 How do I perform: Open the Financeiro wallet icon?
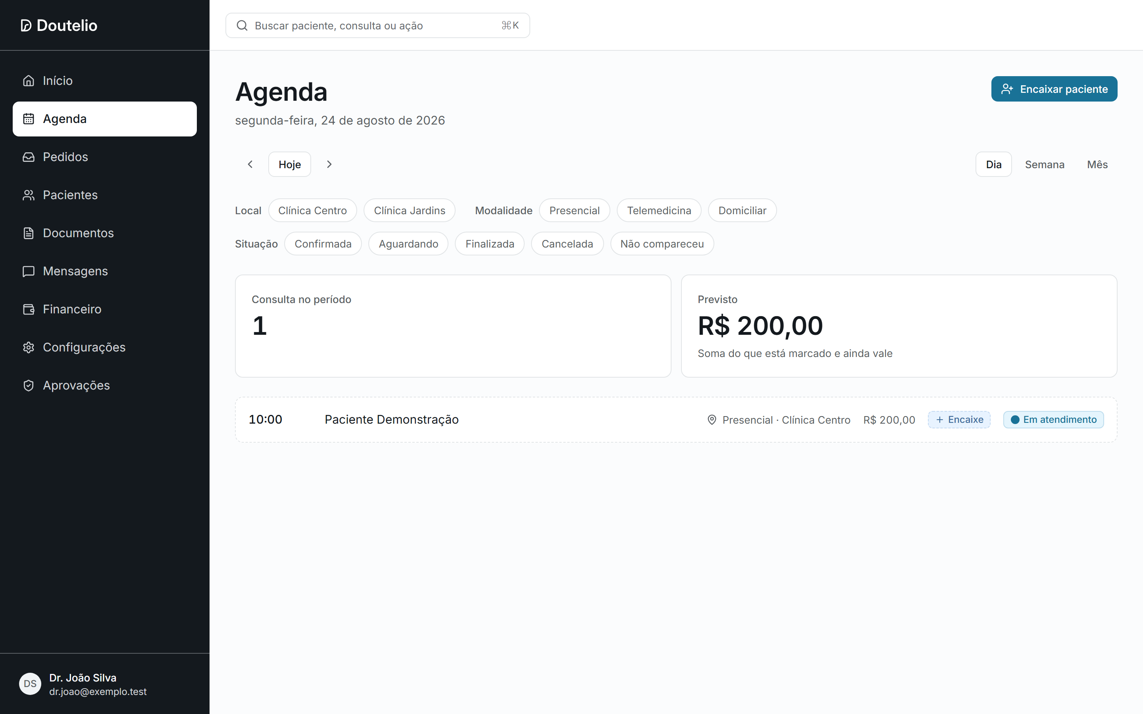28,309
